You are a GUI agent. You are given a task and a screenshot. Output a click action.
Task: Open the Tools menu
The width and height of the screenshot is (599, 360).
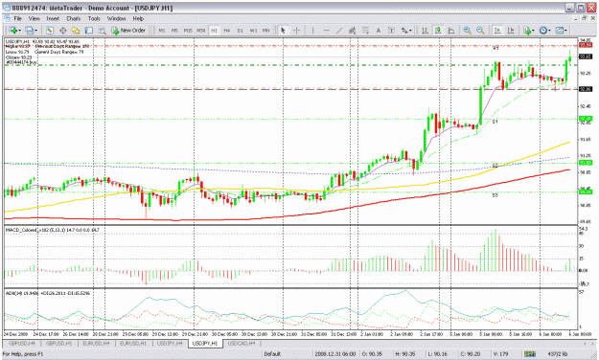coord(94,18)
